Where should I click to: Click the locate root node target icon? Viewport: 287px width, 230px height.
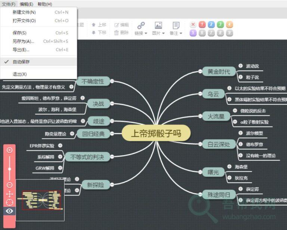pyautogui.click(x=10, y=202)
